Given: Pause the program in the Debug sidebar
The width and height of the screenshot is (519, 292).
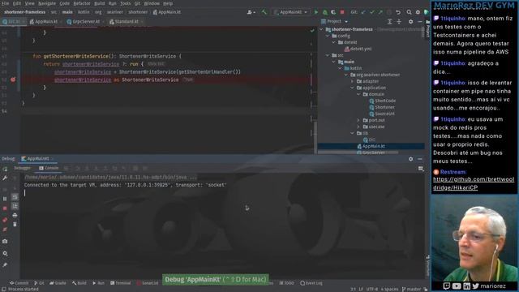Looking at the screenshot, I should tap(5, 199).
